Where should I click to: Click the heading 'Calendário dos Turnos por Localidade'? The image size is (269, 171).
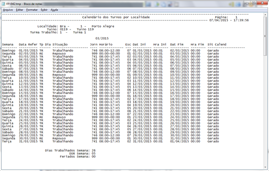116,17
